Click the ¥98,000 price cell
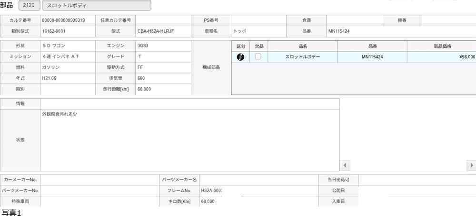Screen dimensions: 476x221 point(442,57)
